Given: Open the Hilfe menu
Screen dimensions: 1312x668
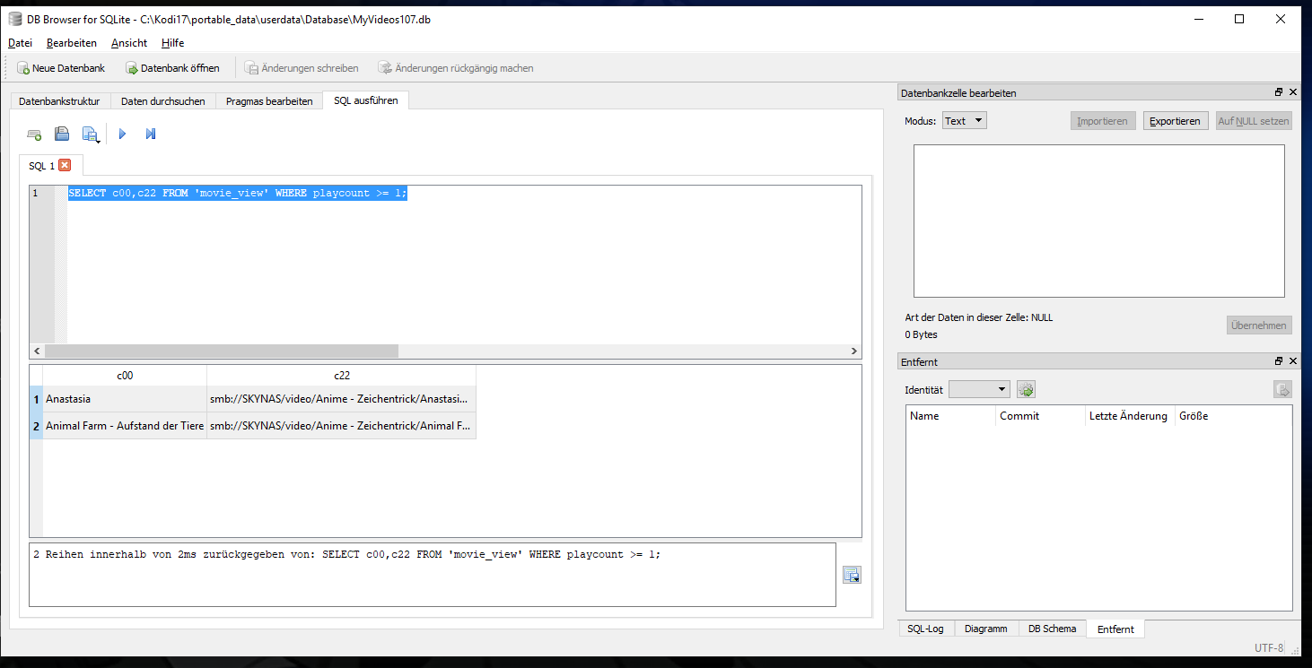Looking at the screenshot, I should pos(172,43).
